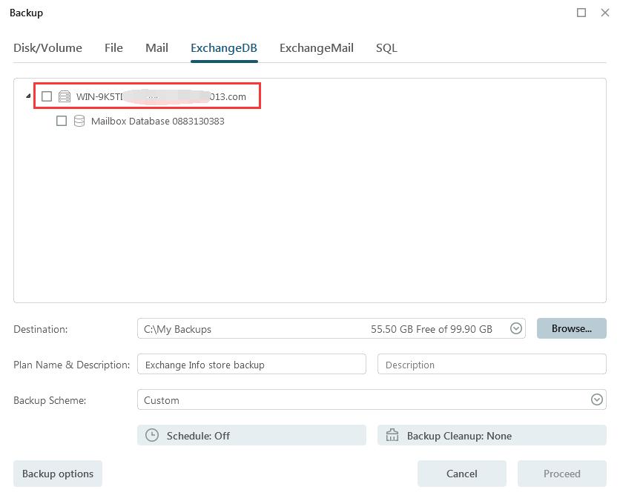Click the Backup Cleanup bin icon
The height and width of the screenshot is (501, 620).
[x=392, y=436]
